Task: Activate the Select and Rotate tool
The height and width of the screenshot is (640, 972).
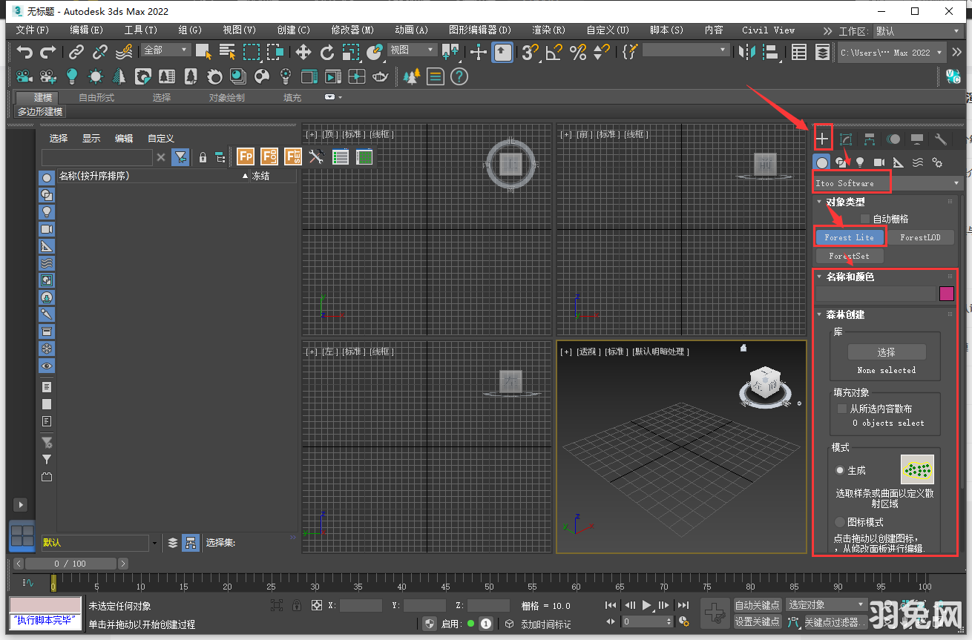Action: coord(329,52)
